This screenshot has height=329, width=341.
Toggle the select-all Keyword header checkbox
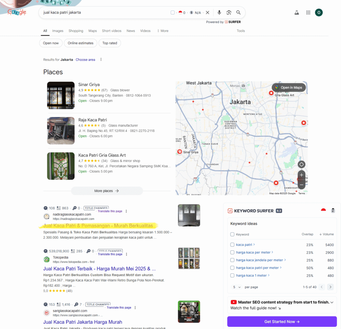232,234
